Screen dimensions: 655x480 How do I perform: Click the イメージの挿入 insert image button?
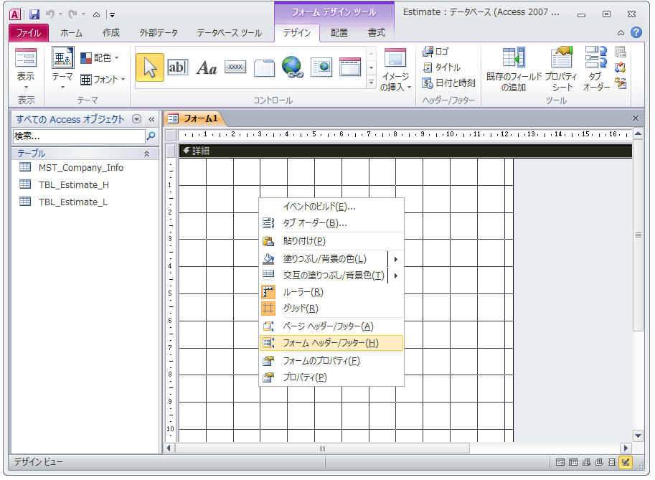[x=395, y=70]
